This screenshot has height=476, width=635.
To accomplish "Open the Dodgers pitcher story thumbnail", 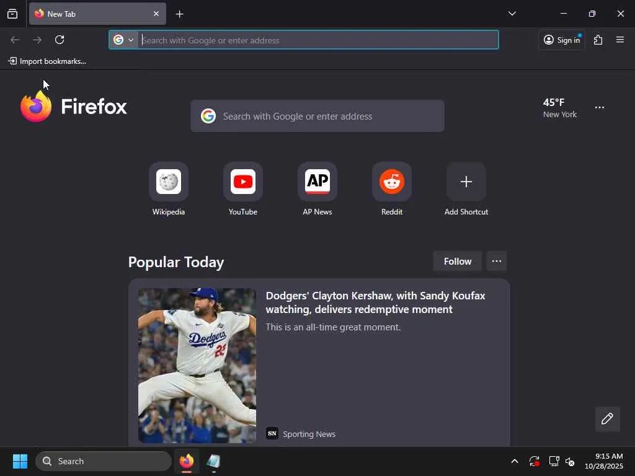I will tap(197, 365).
